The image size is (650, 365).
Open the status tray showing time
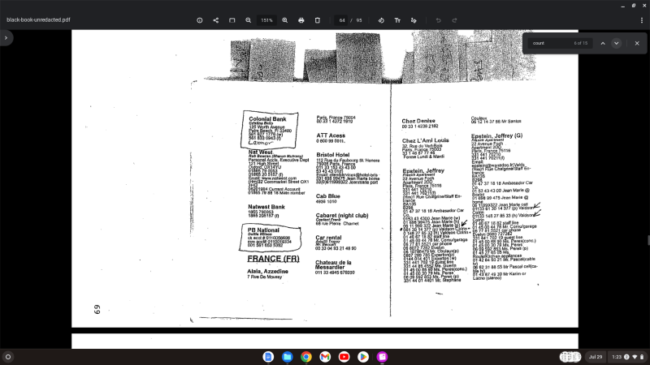tap(627, 357)
